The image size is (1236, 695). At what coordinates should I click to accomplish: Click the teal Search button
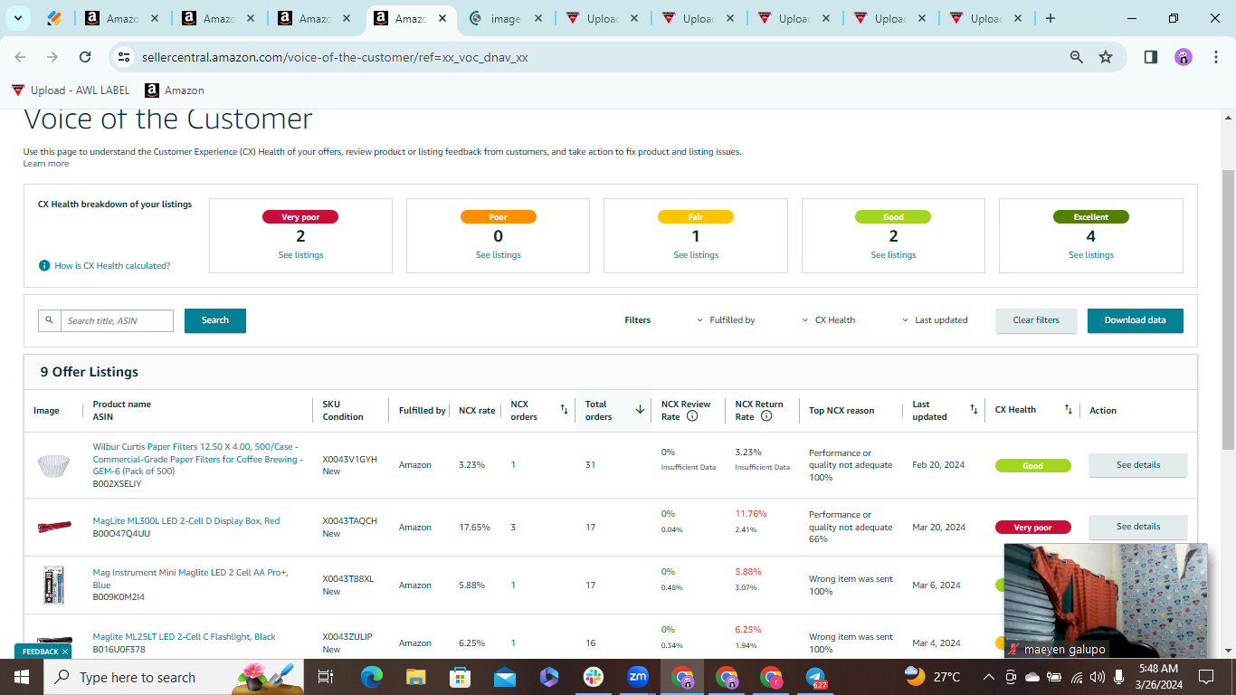tap(215, 320)
